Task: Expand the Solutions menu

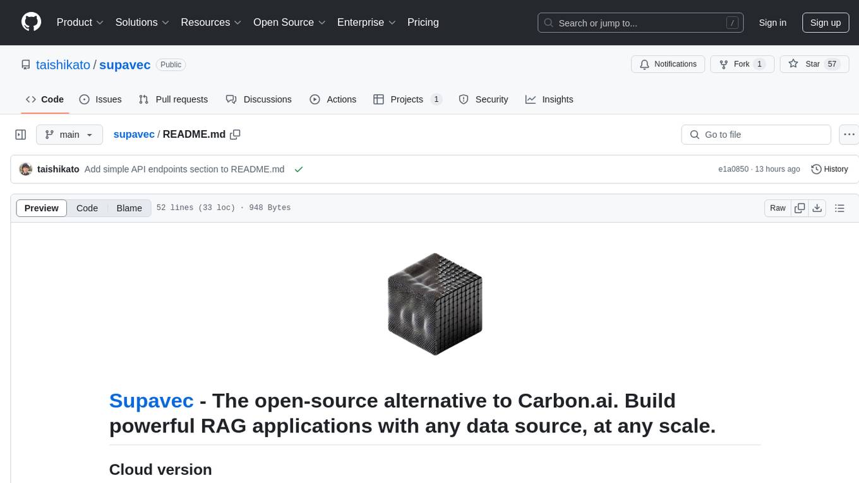Action: tap(143, 22)
